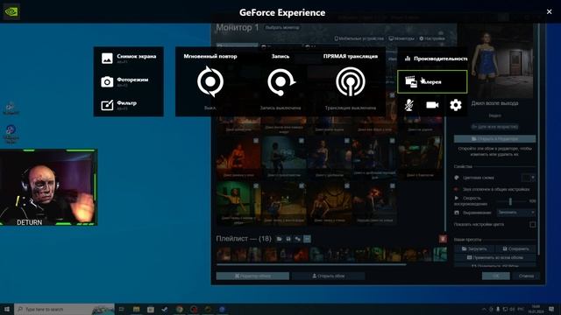Click the Запись record icon
This screenshot has width=561, height=315.
[x=280, y=81]
